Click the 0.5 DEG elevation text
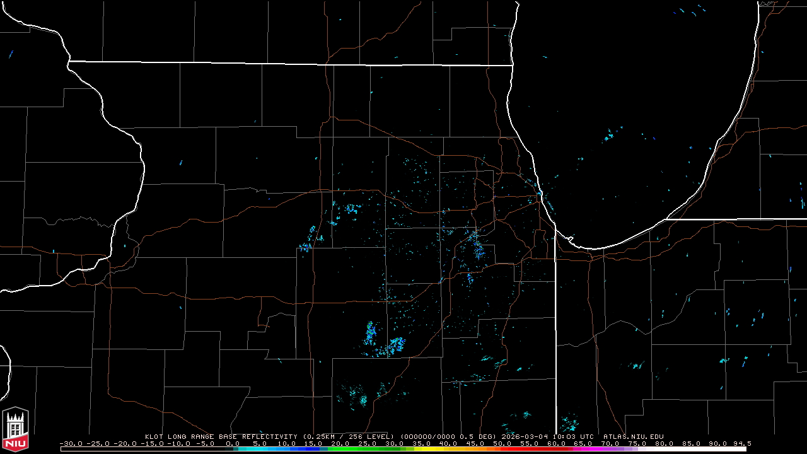 pyautogui.click(x=471, y=436)
